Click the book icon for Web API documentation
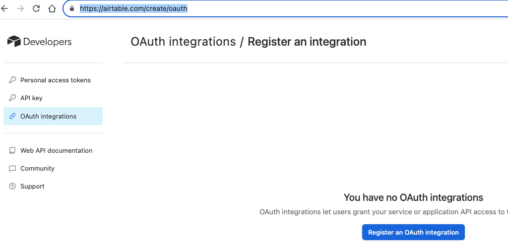Viewport: 508px width, 252px height. point(12,150)
